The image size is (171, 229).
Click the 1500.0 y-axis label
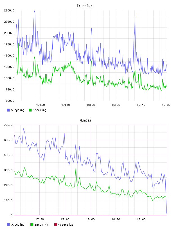pyautogui.click(x=9, y=56)
